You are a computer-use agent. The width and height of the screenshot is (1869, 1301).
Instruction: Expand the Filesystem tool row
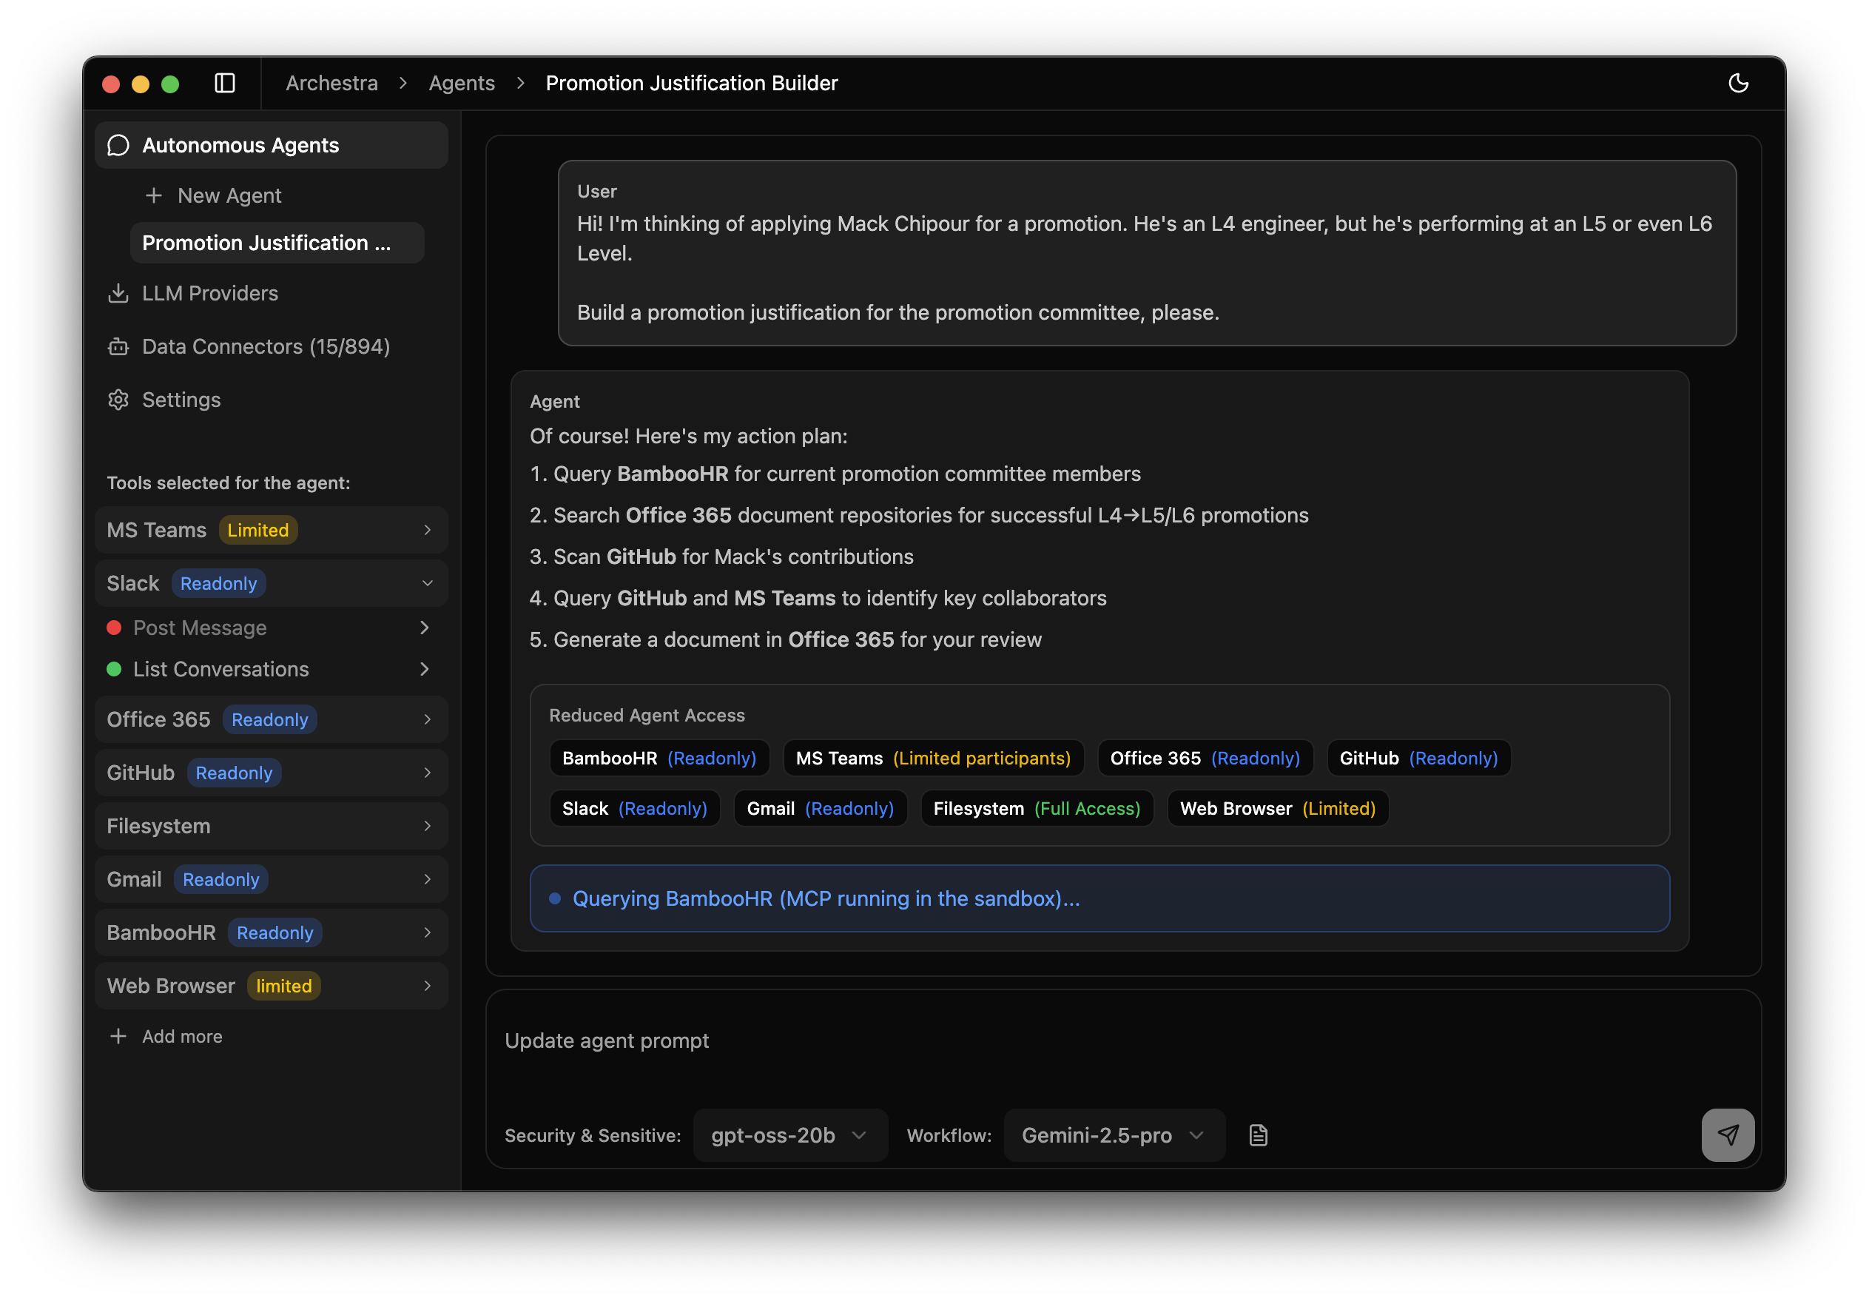(271, 826)
